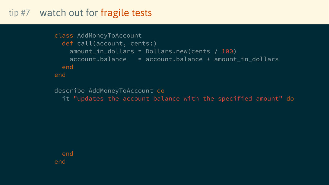Click the "end" closing the class
Viewport: 329px width, 185px height.
(x=60, y=75)
